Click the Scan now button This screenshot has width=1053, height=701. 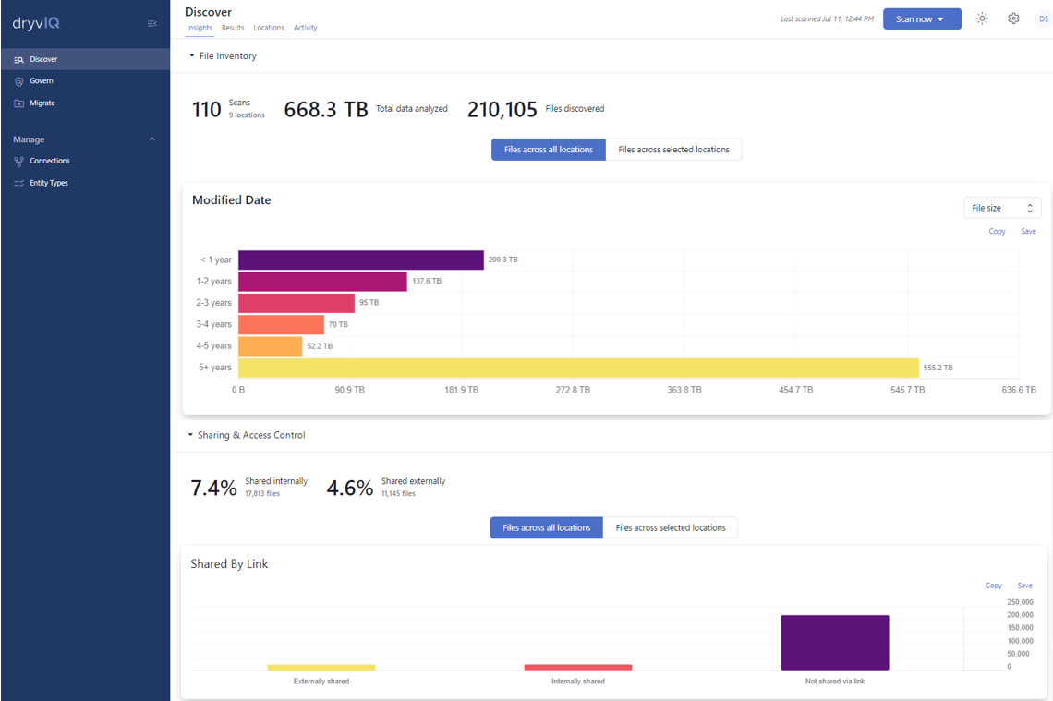click(921, 18)
